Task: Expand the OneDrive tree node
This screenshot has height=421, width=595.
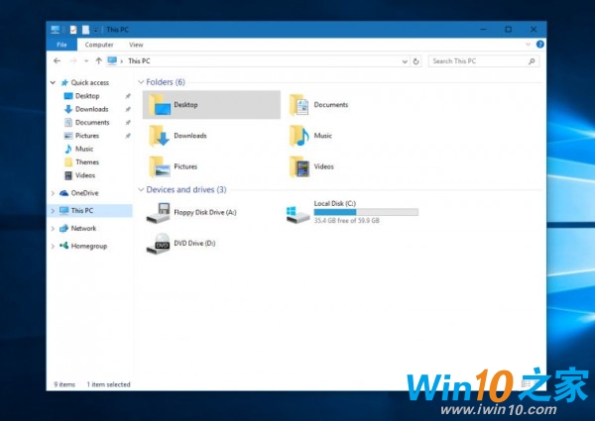Action: 53,193
